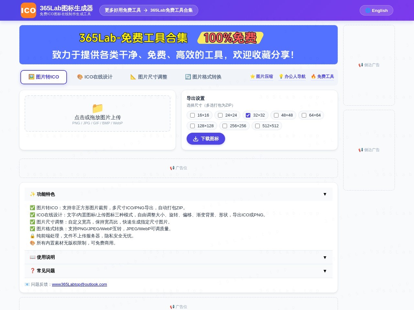Enable the 128×128 size checkbox
The width and height of the screenshot is (414, 310).
click(192, 126)
